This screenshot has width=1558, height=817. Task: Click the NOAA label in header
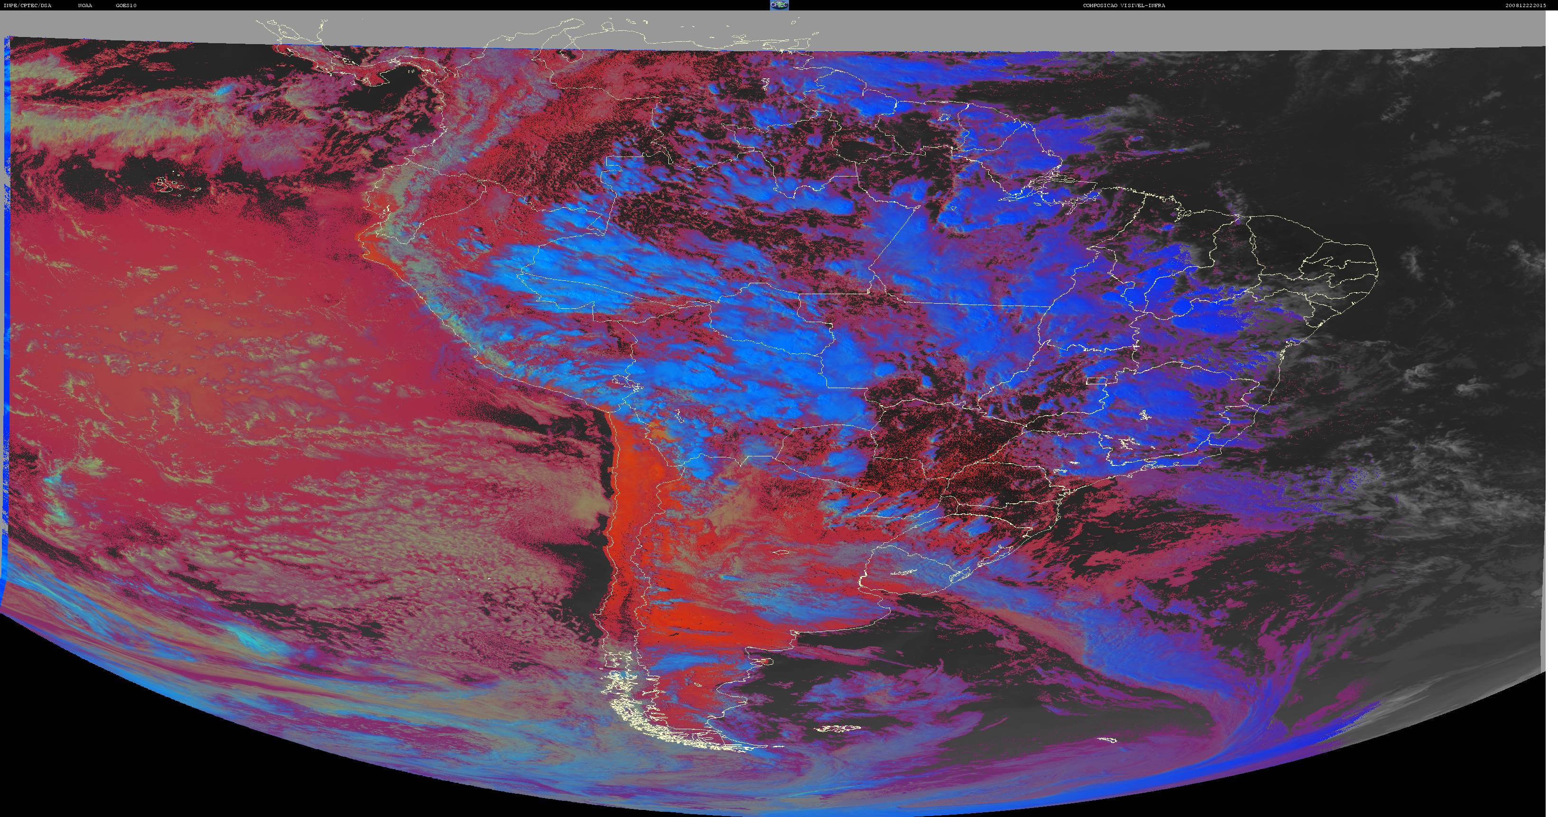85,5
